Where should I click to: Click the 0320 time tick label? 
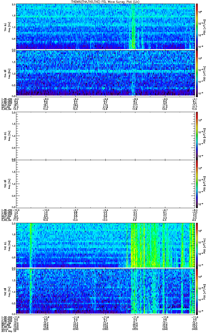[x=135, y=329]
